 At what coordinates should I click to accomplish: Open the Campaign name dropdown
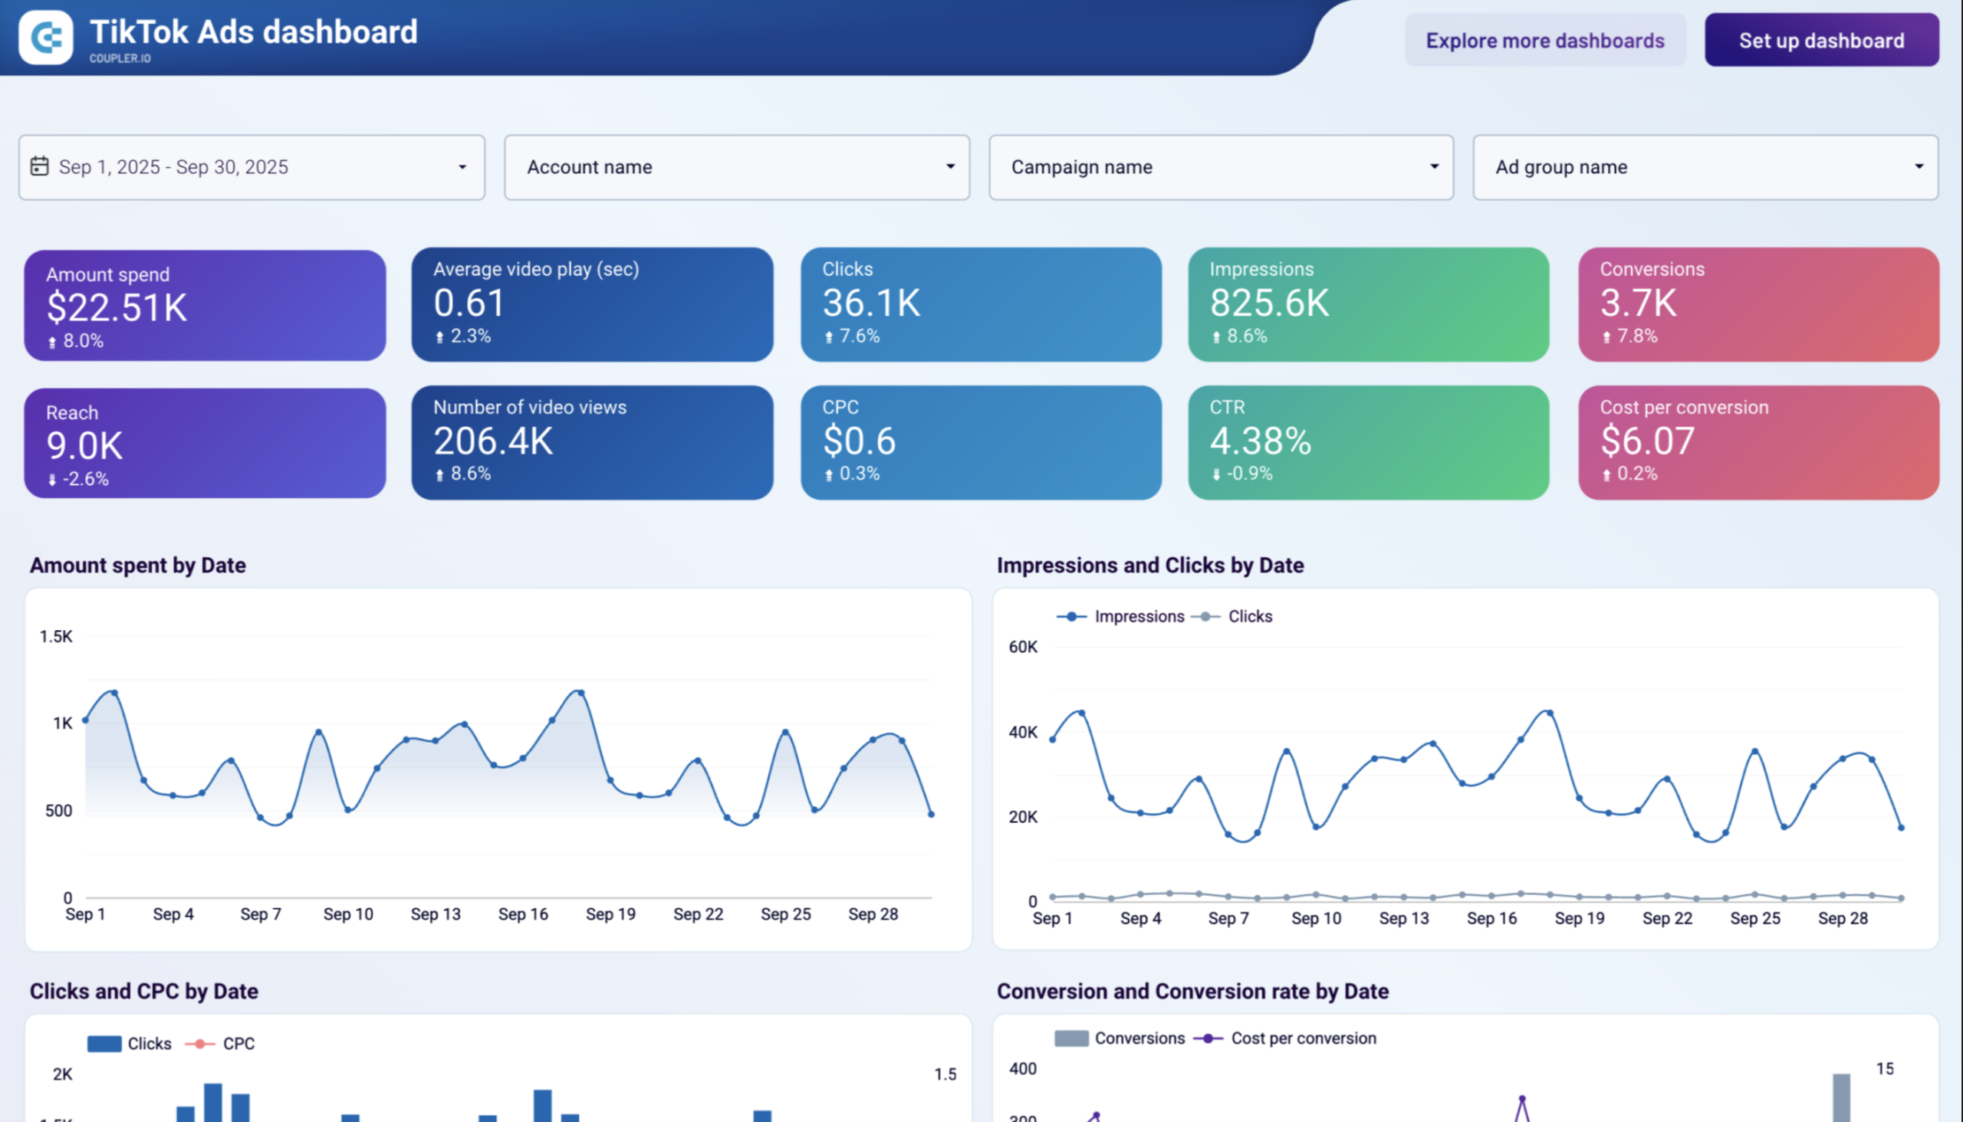1221,167
